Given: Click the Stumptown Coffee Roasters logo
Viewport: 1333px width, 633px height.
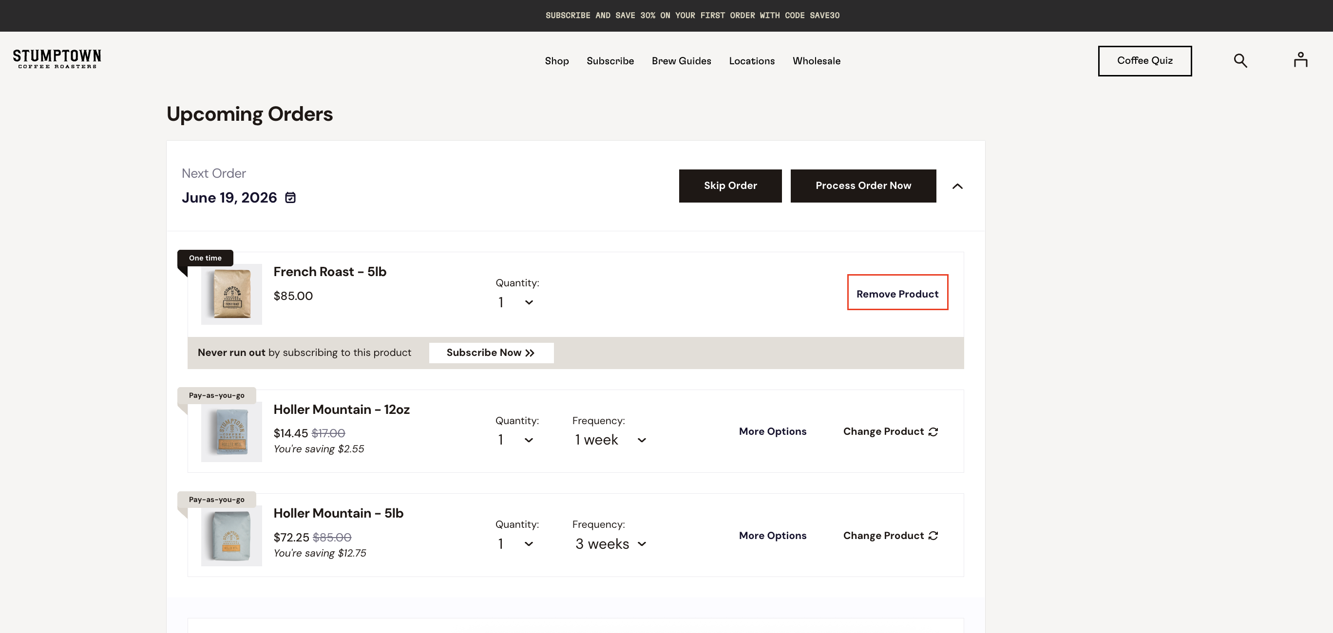Looking at the screenshot, I should pos(57,59).
